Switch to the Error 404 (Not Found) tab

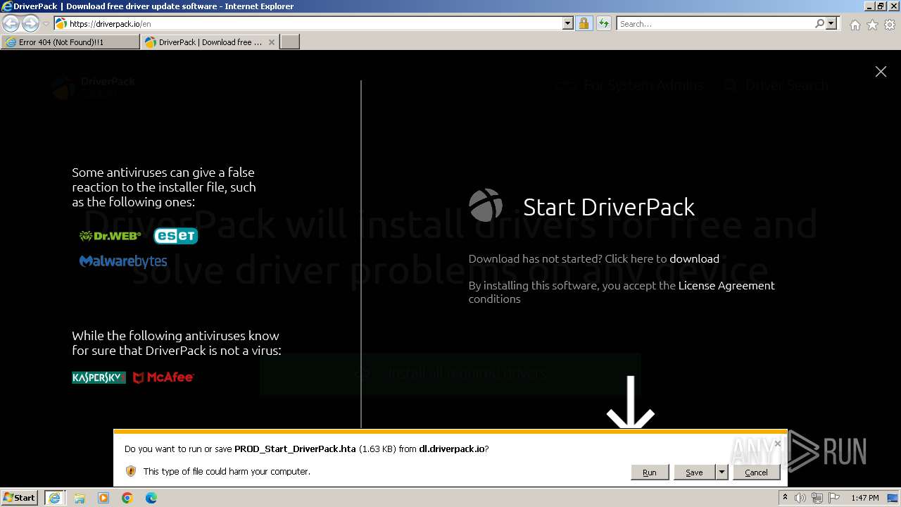point(70,42)
